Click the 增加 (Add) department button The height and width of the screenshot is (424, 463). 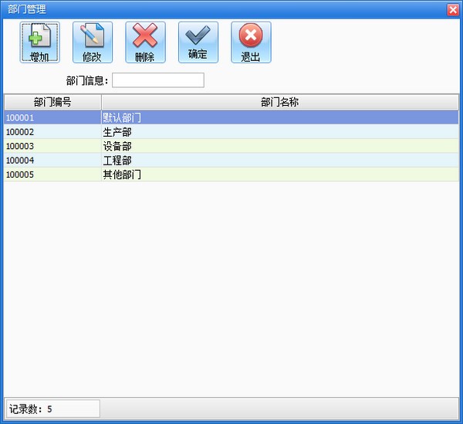coord(39,42)
